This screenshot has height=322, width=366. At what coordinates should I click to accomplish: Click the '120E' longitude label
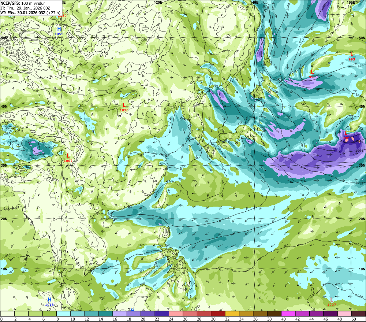158,2
